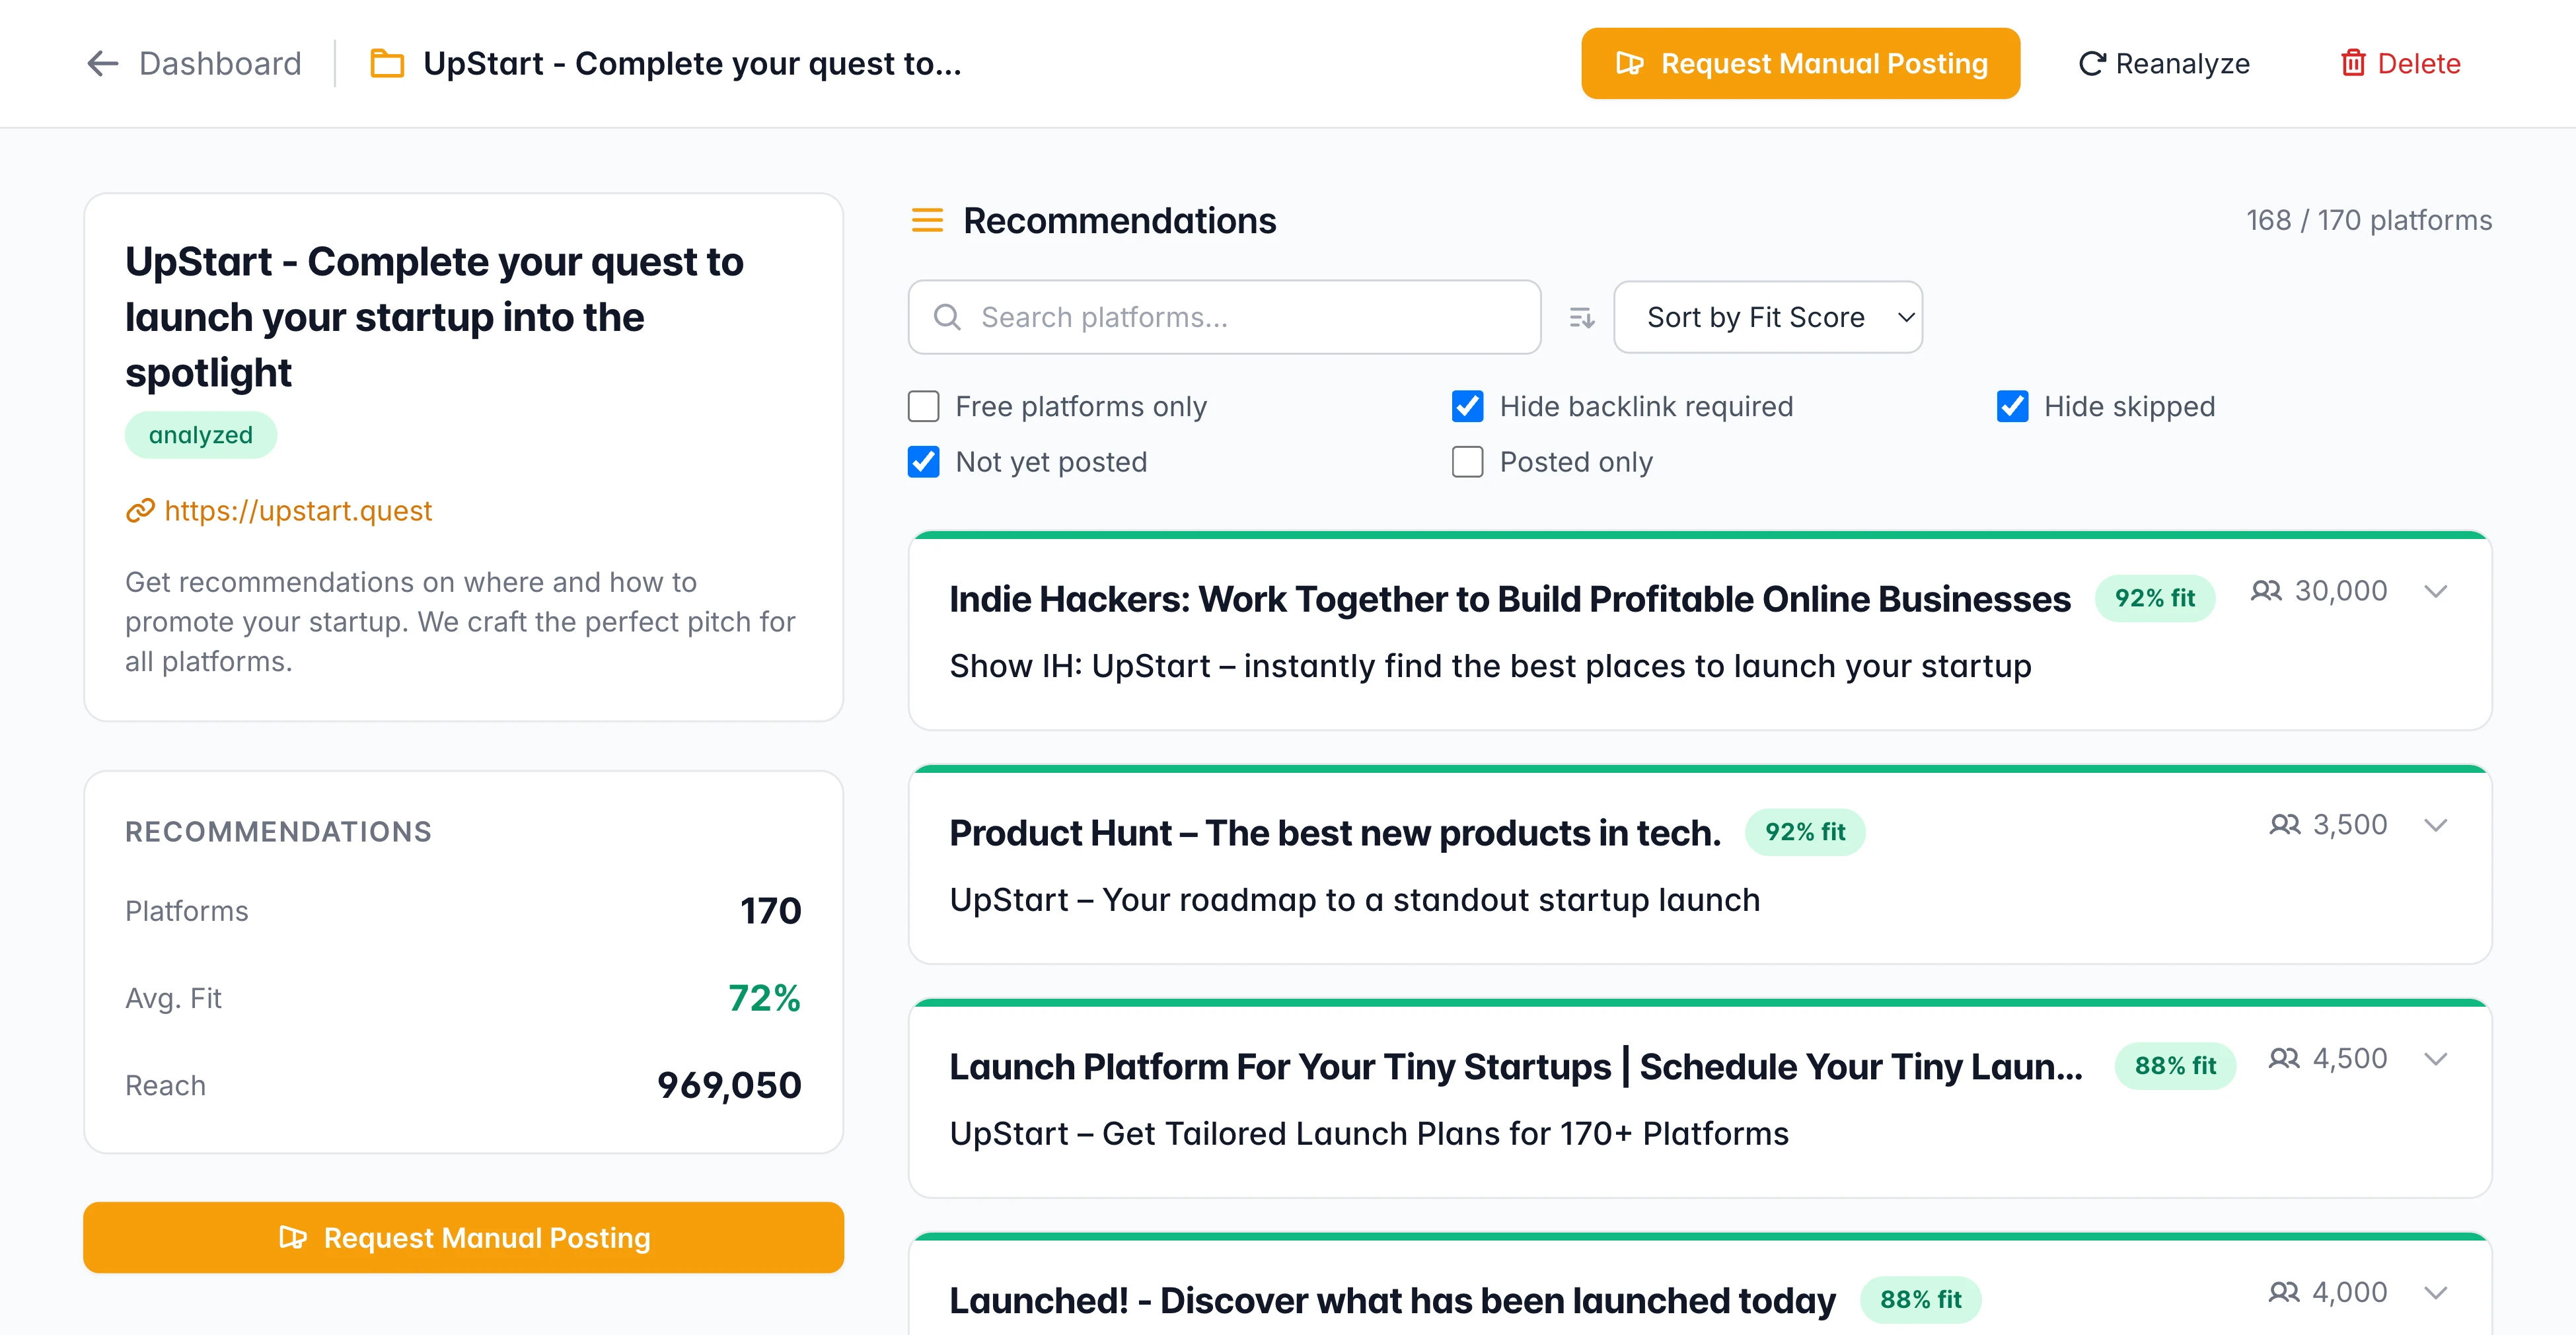Open the Sort by Fit Score dropdown
The height and width of the screenshot is (1335, 2576).
coord(1767,318)
